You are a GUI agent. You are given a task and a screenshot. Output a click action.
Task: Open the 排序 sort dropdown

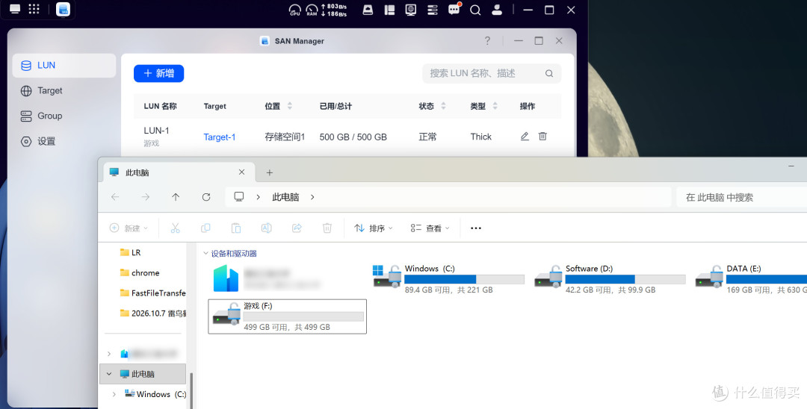point(374,228)
